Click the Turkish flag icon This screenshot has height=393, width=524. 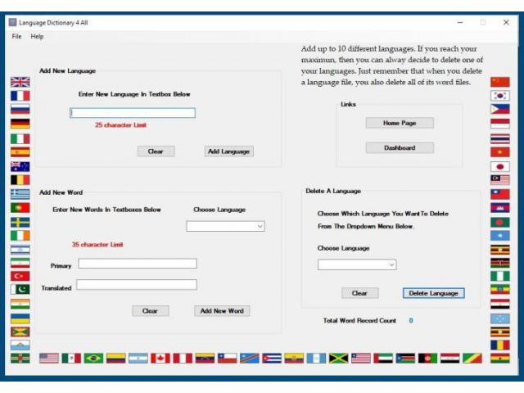(20, 276)
